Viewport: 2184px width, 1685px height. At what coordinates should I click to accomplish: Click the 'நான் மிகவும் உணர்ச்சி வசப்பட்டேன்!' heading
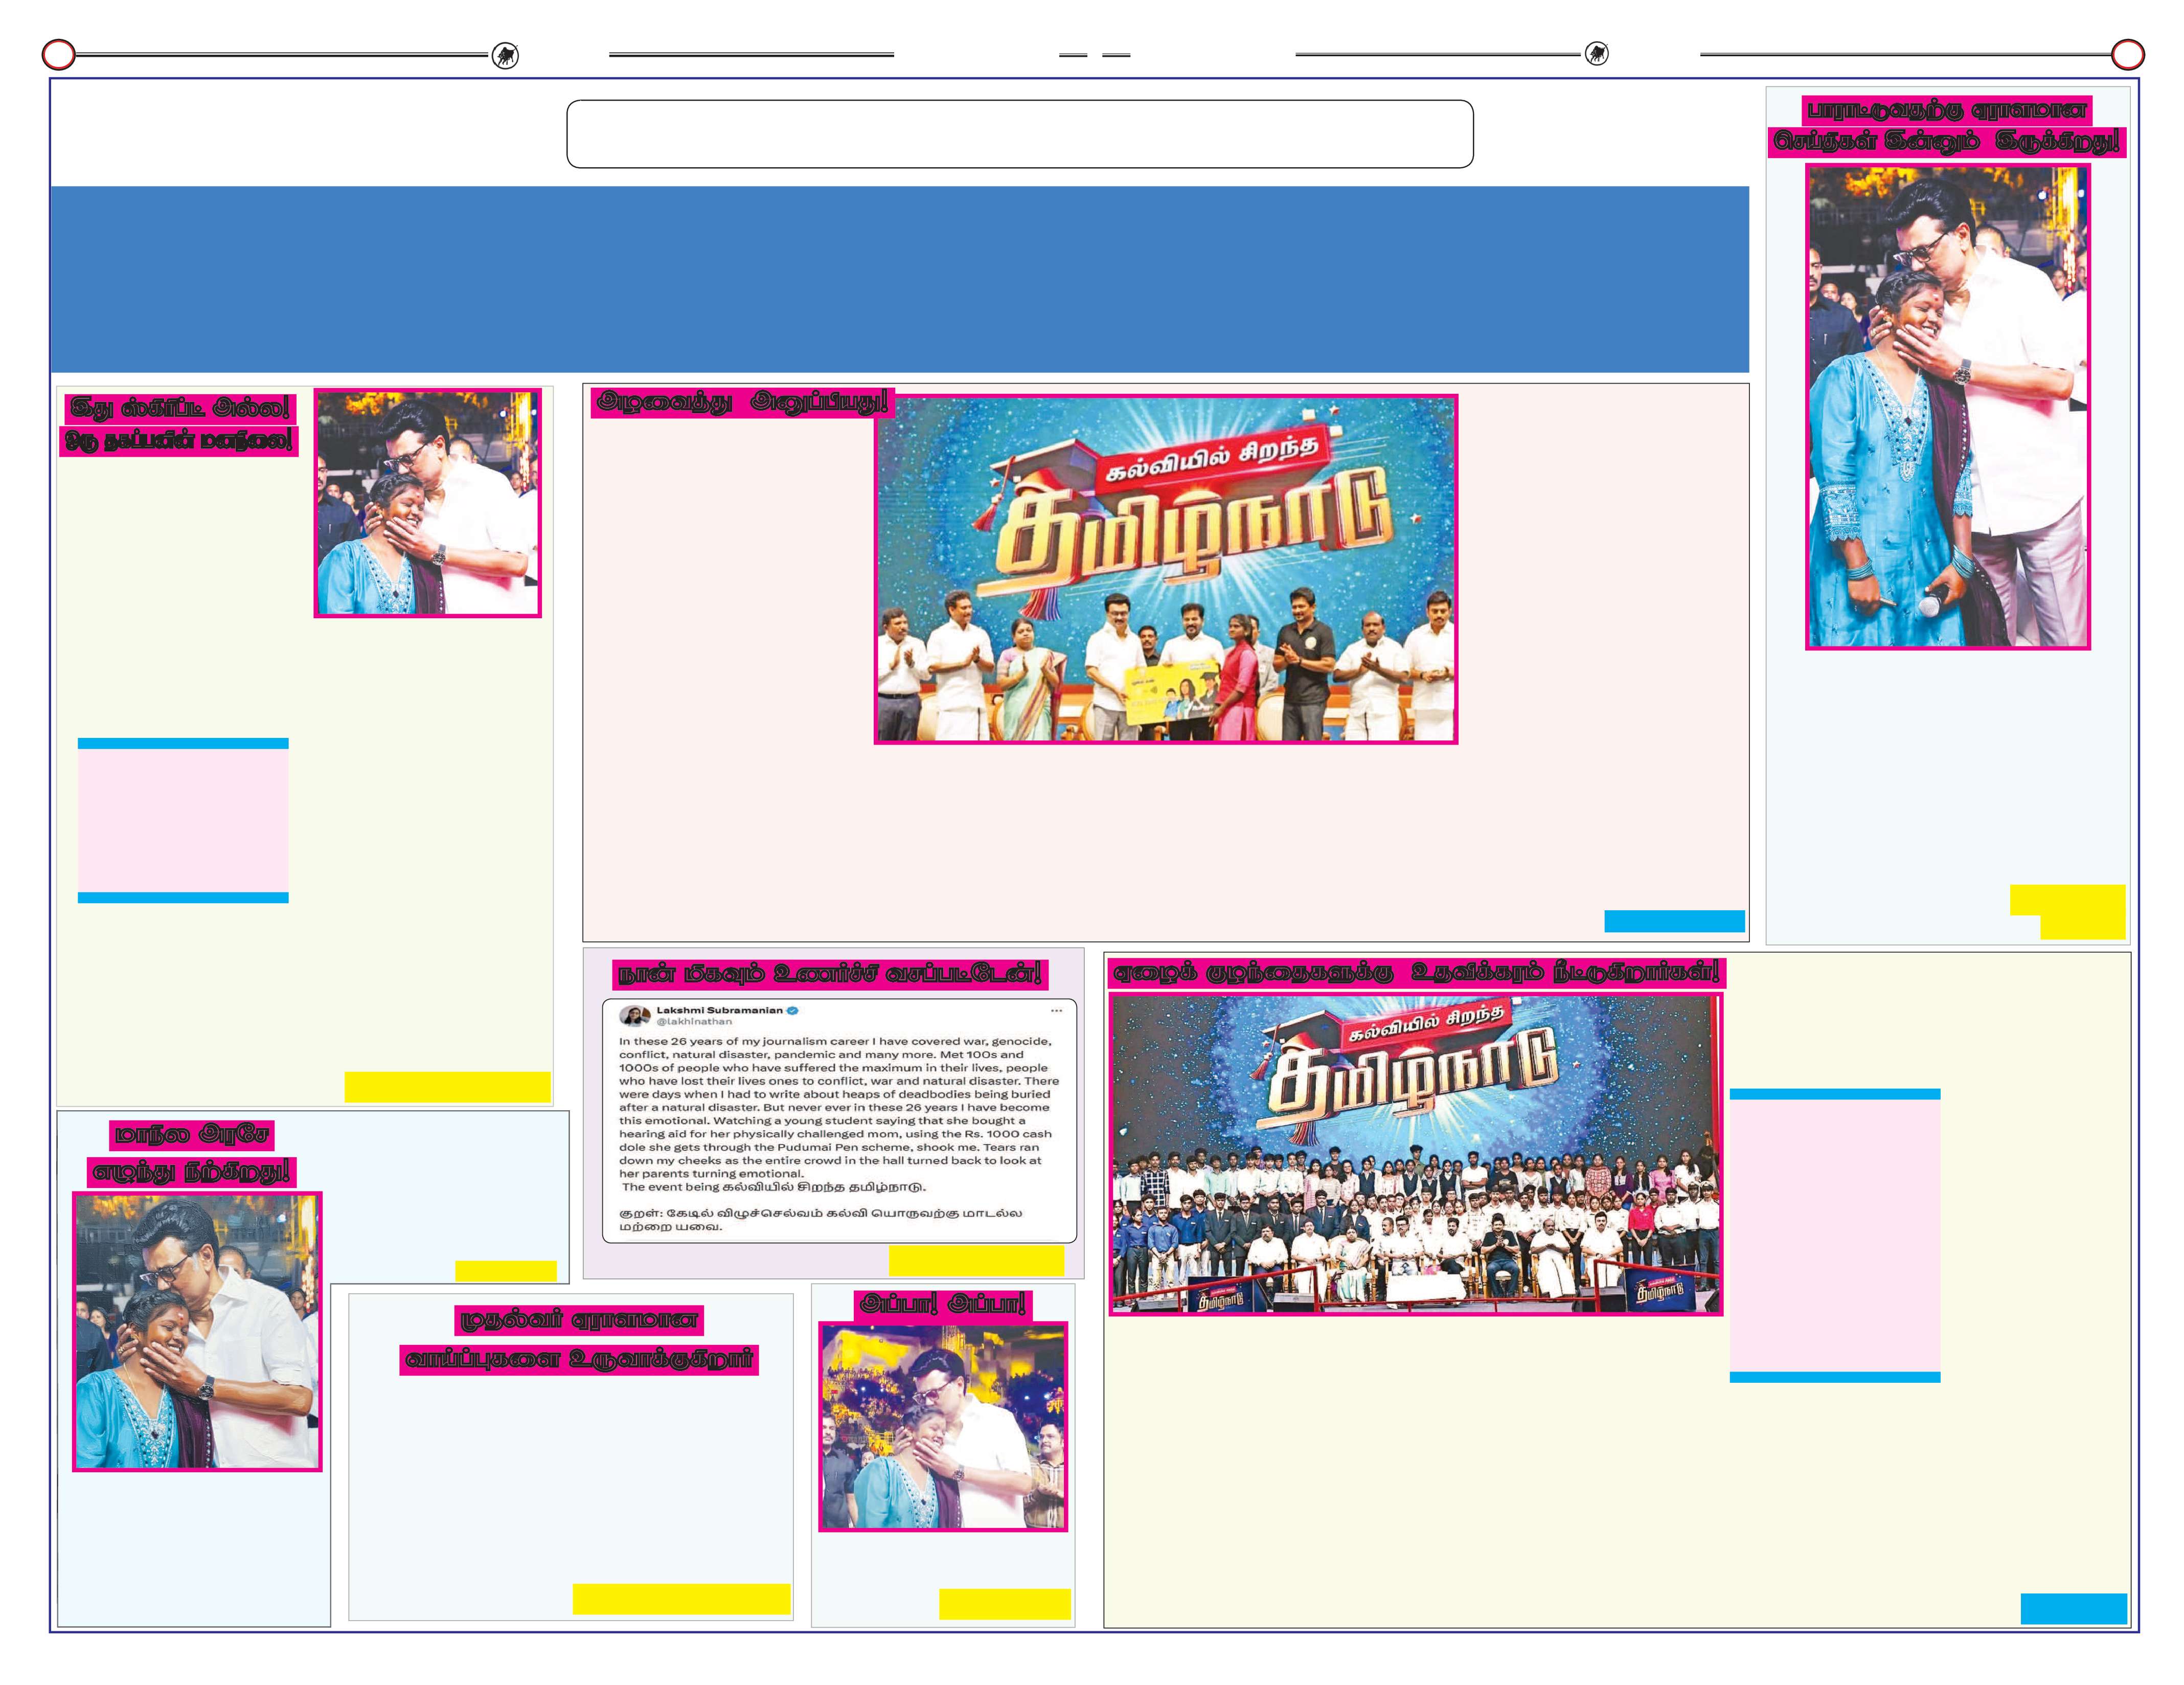point(830,974)
